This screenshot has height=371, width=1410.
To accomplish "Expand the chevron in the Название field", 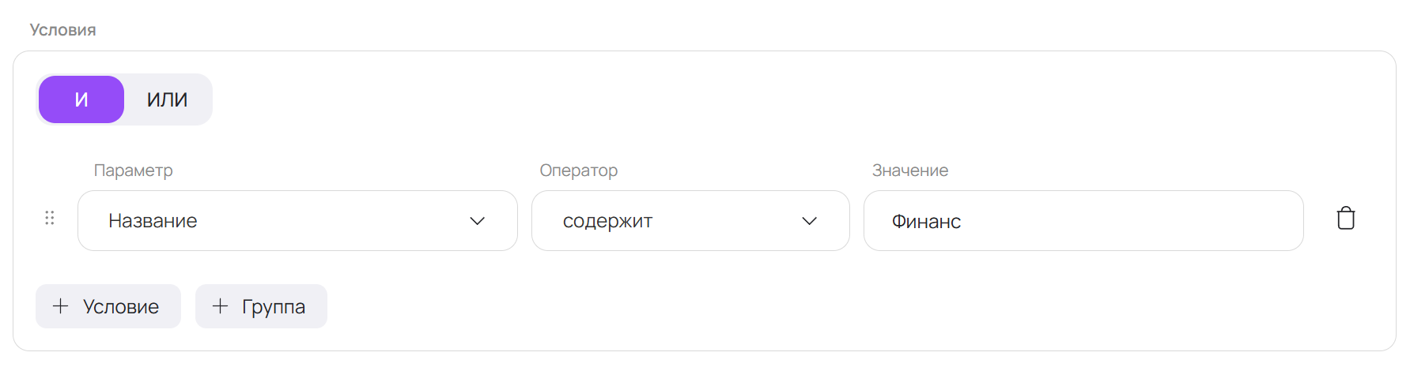I will [477, 221].
